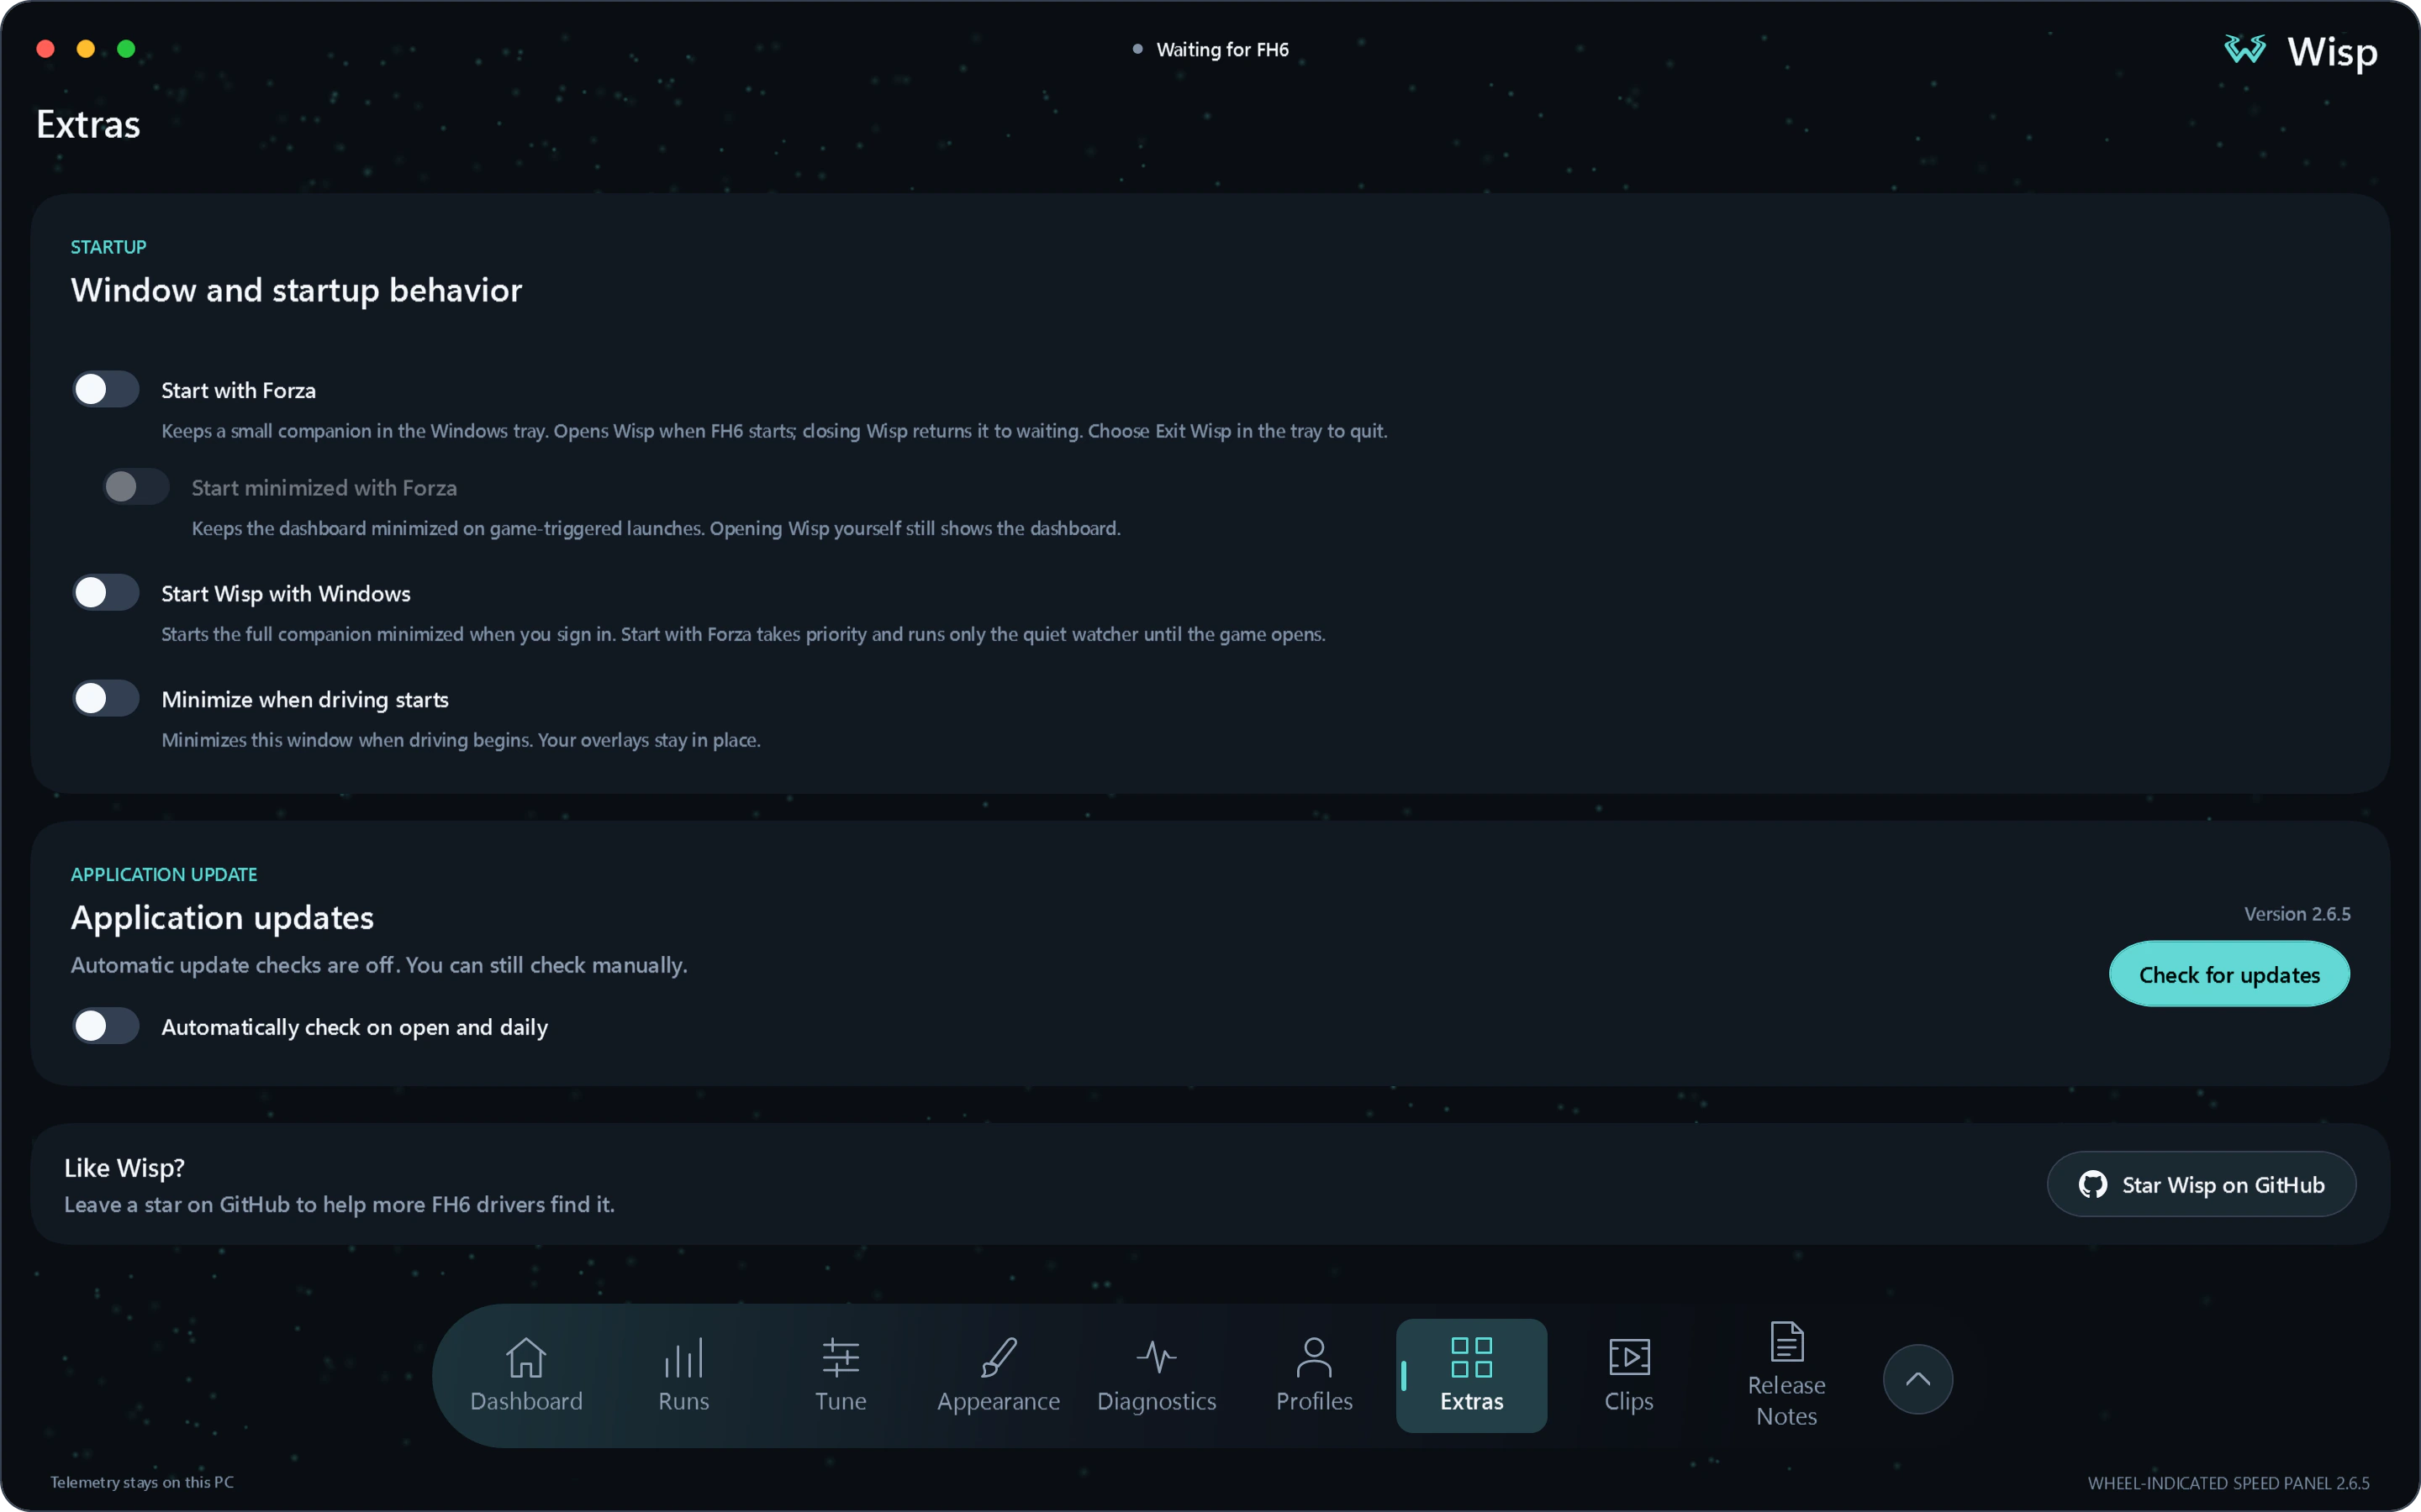Viewport: 2421px width, 1512px height.
Task: Open the Dashboard home icon
Action: click(525, 1357)
